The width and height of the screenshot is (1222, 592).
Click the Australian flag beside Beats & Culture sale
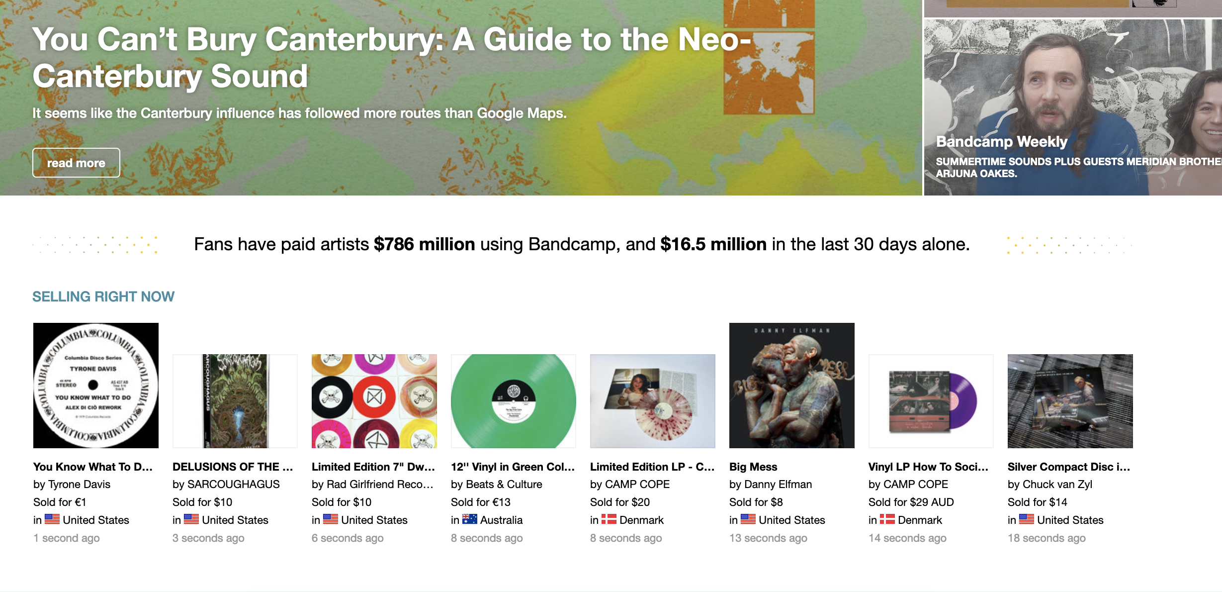tap(469, 519)
